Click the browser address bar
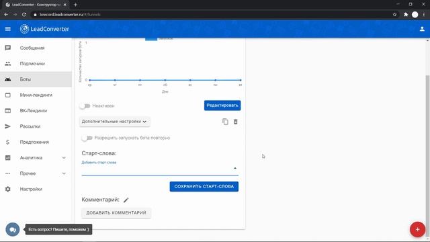The image size is (430, 242). [211, 15]
